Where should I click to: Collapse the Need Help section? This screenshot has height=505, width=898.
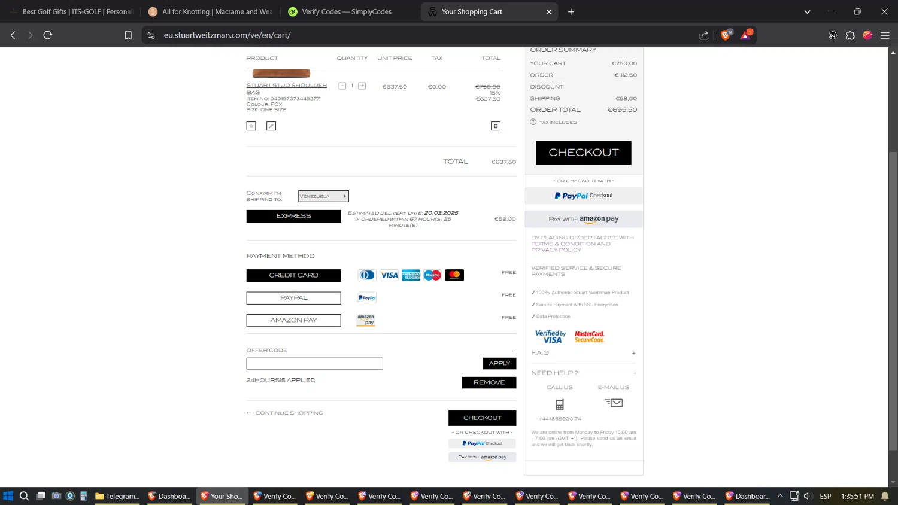635,373
